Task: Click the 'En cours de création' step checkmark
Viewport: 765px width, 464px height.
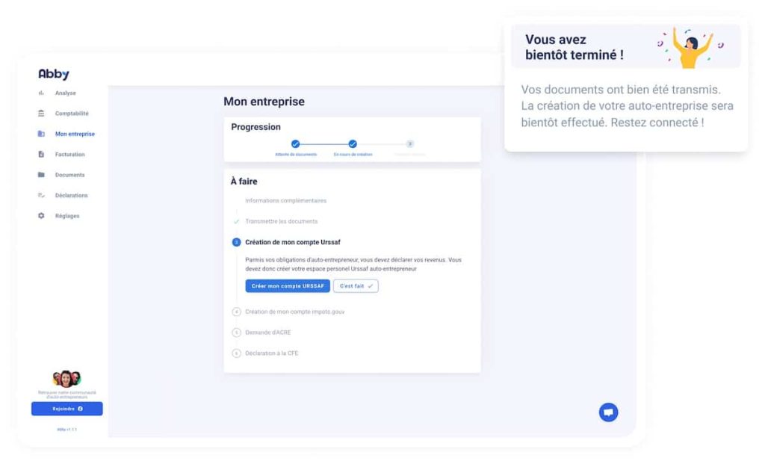Action: (353, 143)
